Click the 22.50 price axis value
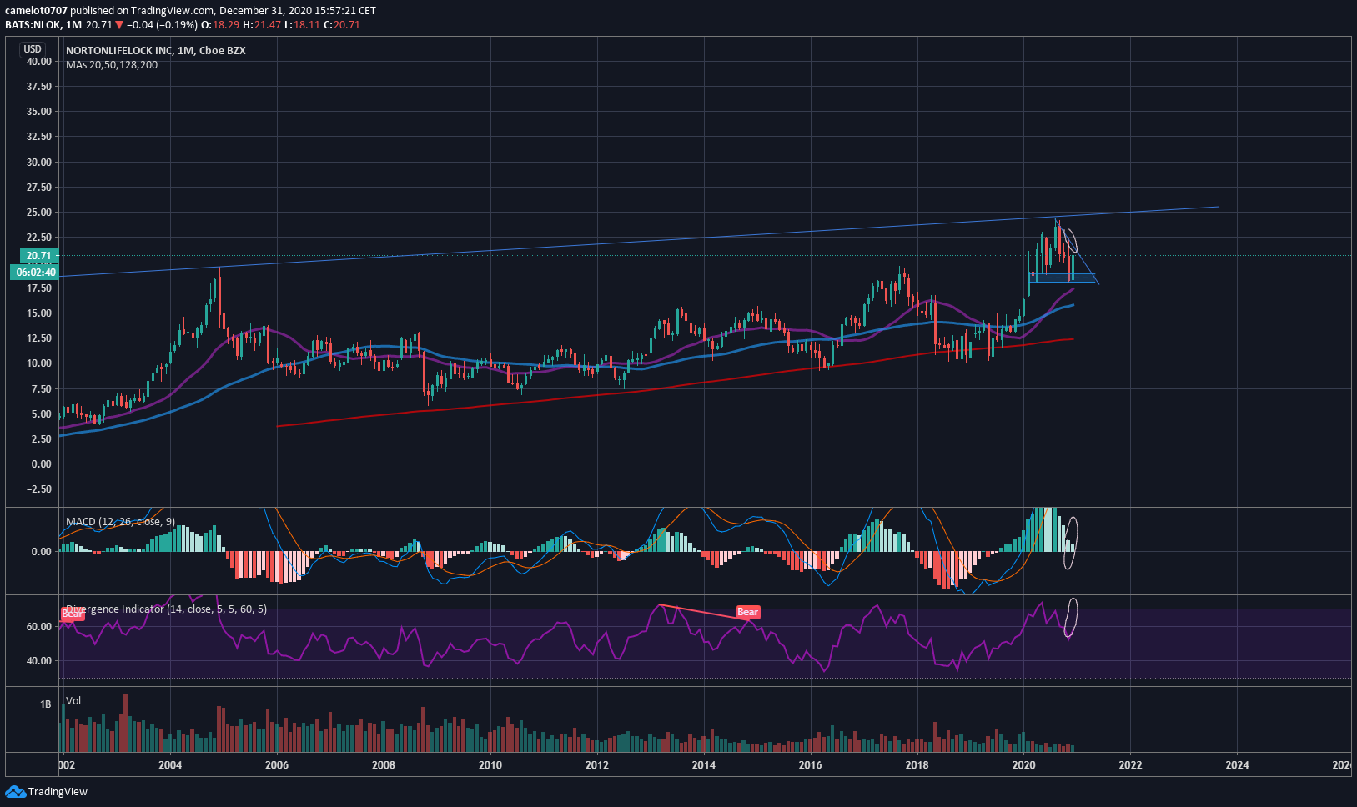 (38, 238)
